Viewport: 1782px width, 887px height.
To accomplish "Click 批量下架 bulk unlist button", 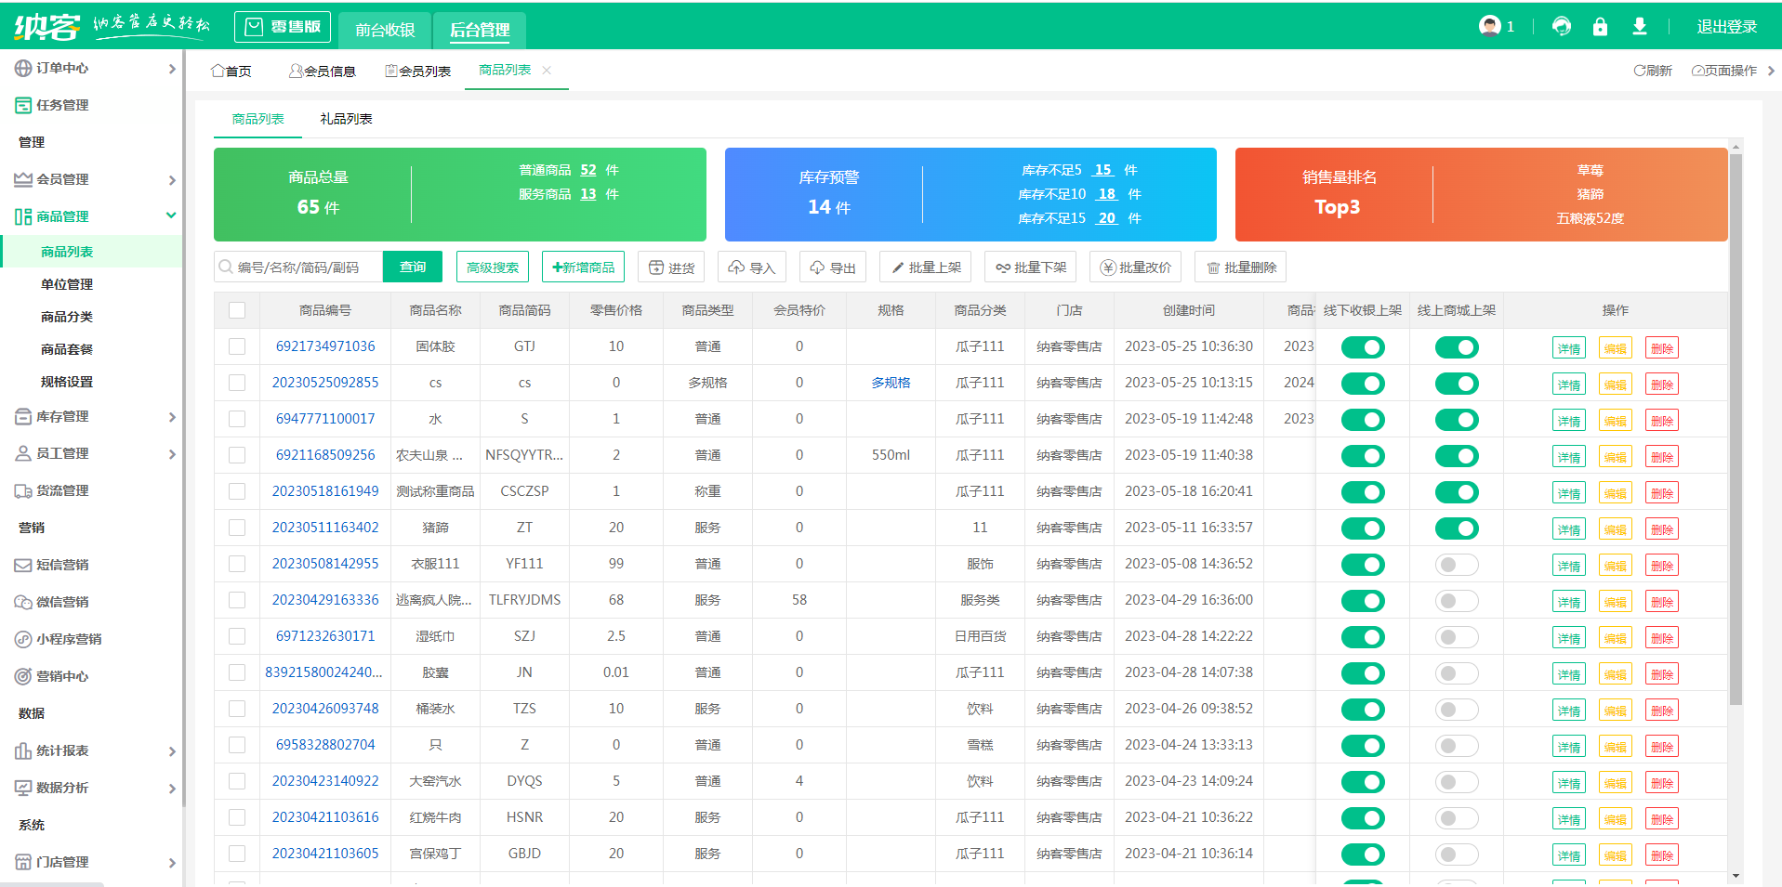I will [1030, 267].
